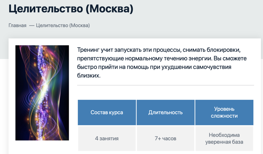Click the dash separator in the breadcrumb
263x154 pixels.
coord(32,25)
